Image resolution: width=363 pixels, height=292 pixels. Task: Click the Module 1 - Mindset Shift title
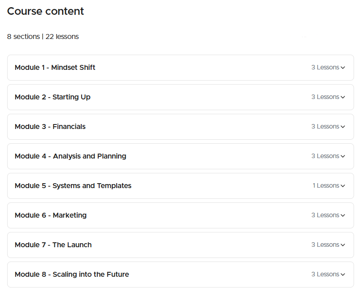tap(55, 68)
